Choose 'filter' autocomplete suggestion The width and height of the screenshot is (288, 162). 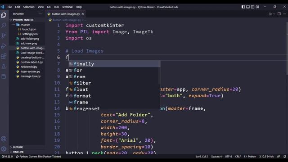114,83
